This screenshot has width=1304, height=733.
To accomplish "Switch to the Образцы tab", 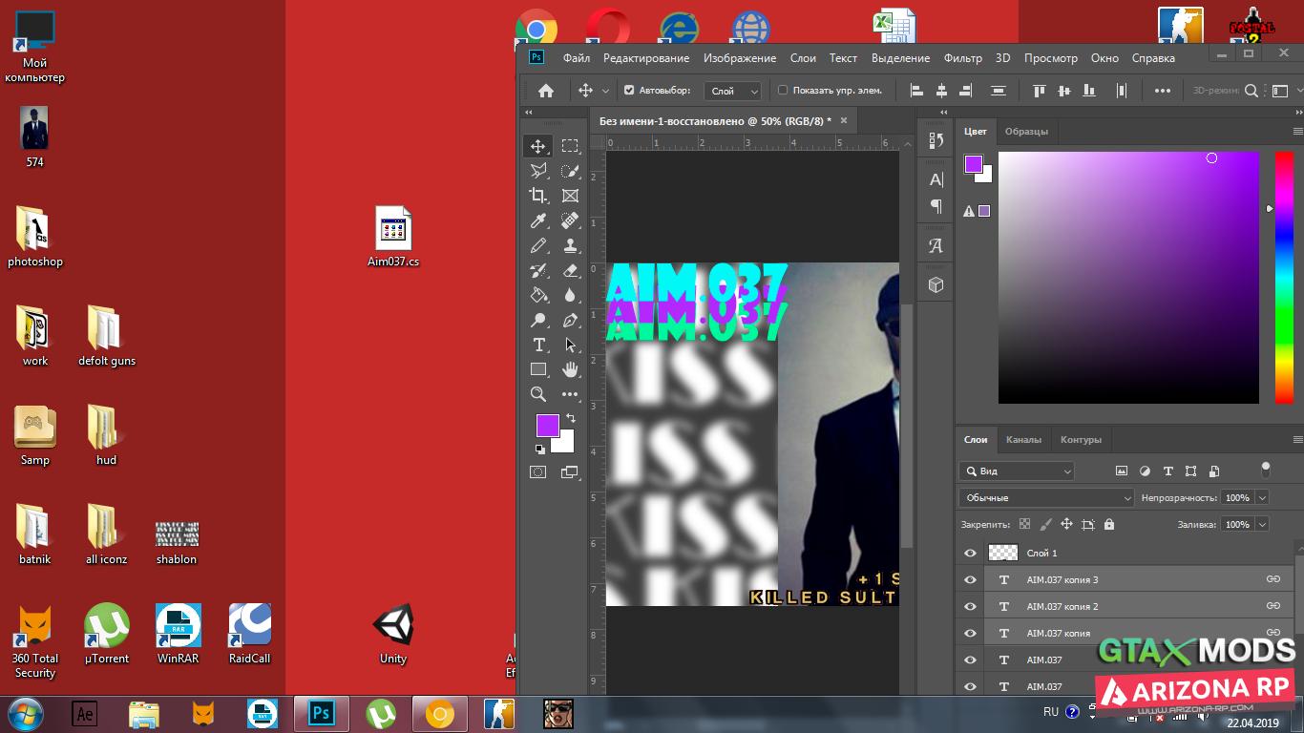I will click(1026, 132).
